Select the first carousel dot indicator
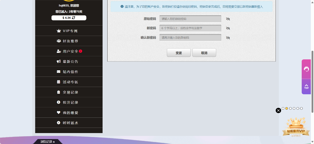The height and width of the screenshot is (144, 314). (x=283, y=108)
